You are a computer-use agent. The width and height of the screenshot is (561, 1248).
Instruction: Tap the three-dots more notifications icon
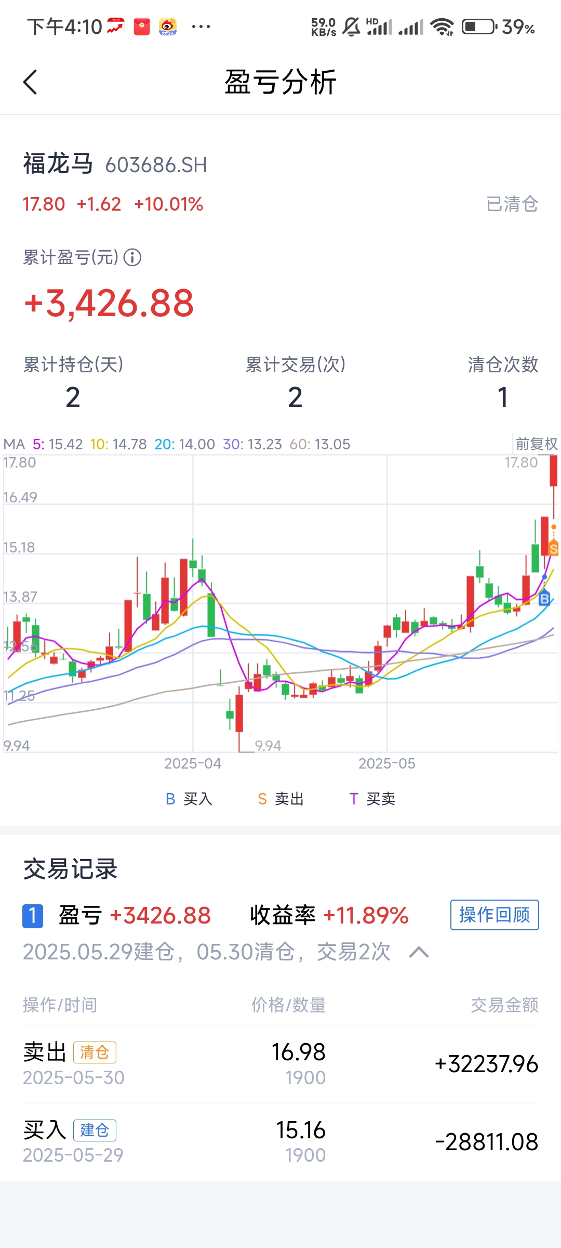tap(201, 27)
